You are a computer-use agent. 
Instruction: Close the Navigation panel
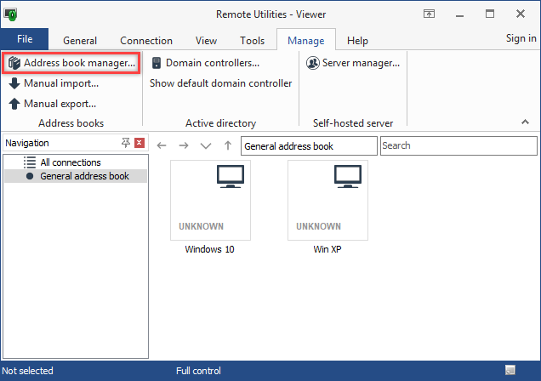click(x=140, y=143)
